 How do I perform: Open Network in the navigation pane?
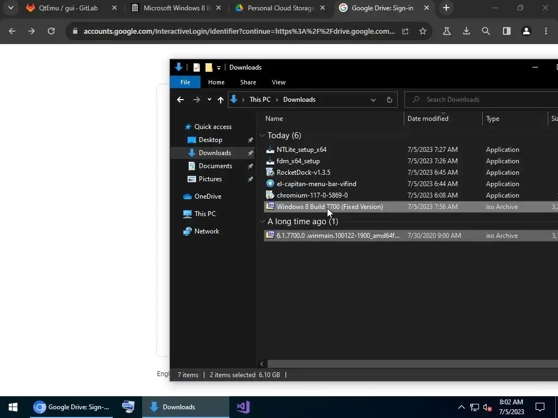click(x=207, y=231)
